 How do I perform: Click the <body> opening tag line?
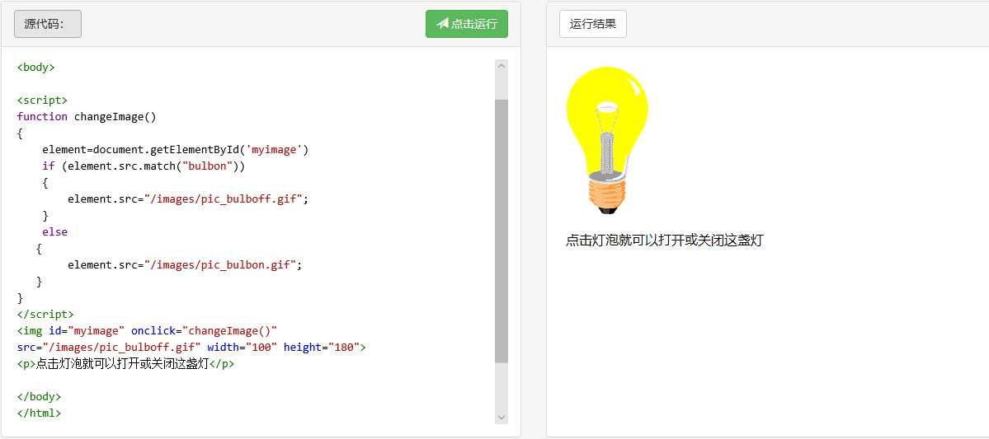pos(36,68)
